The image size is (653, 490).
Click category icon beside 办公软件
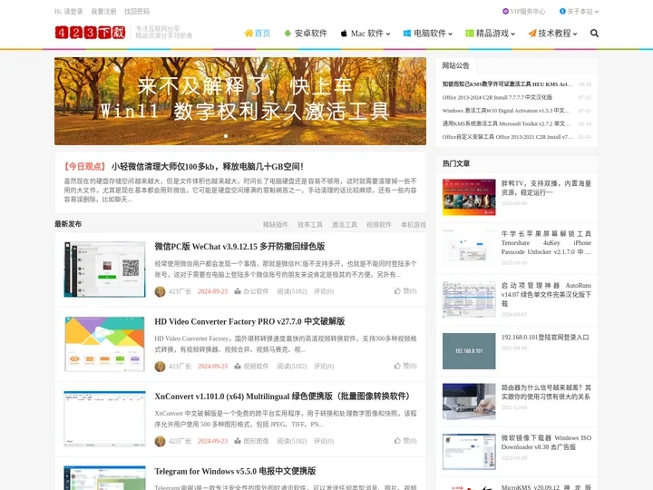point(238,291)
